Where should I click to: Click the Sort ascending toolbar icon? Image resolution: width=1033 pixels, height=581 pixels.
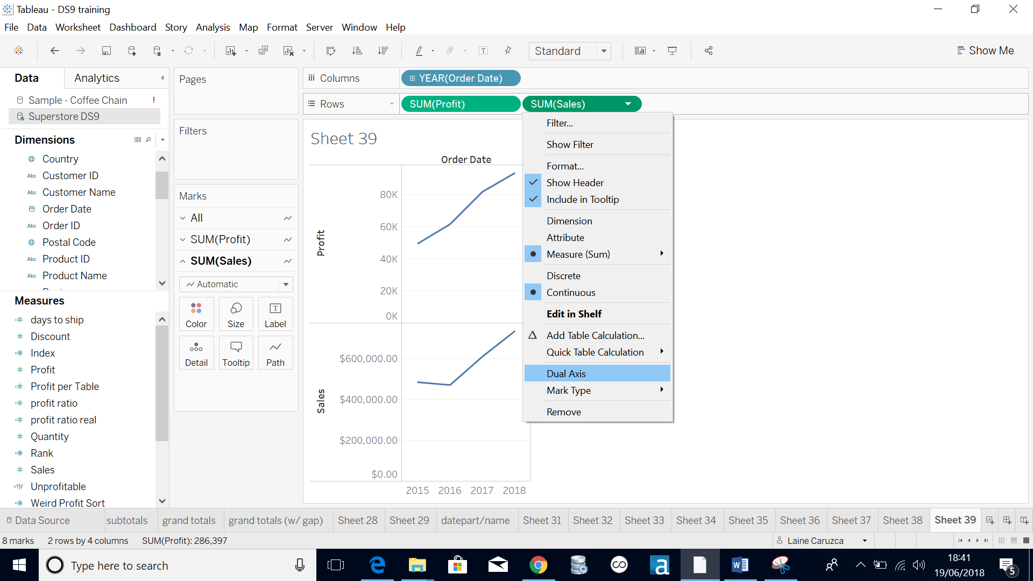click(x=357, y=51)
